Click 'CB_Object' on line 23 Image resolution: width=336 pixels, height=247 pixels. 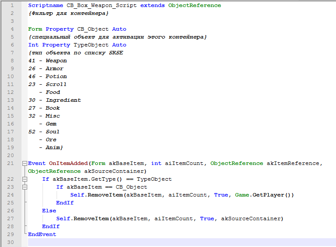(131, 187)
